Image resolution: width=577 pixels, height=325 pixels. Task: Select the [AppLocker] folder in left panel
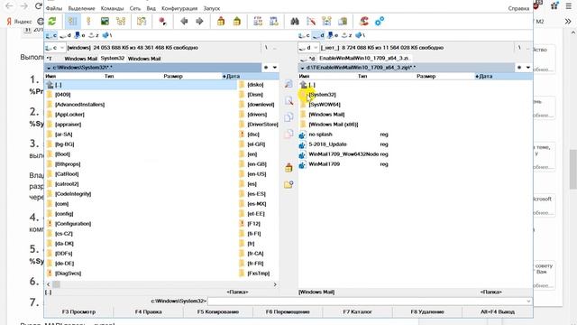coord(69,115)
